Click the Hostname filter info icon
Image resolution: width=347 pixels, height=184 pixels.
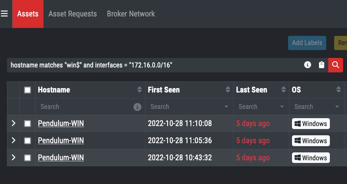click(x=137, y=107)
